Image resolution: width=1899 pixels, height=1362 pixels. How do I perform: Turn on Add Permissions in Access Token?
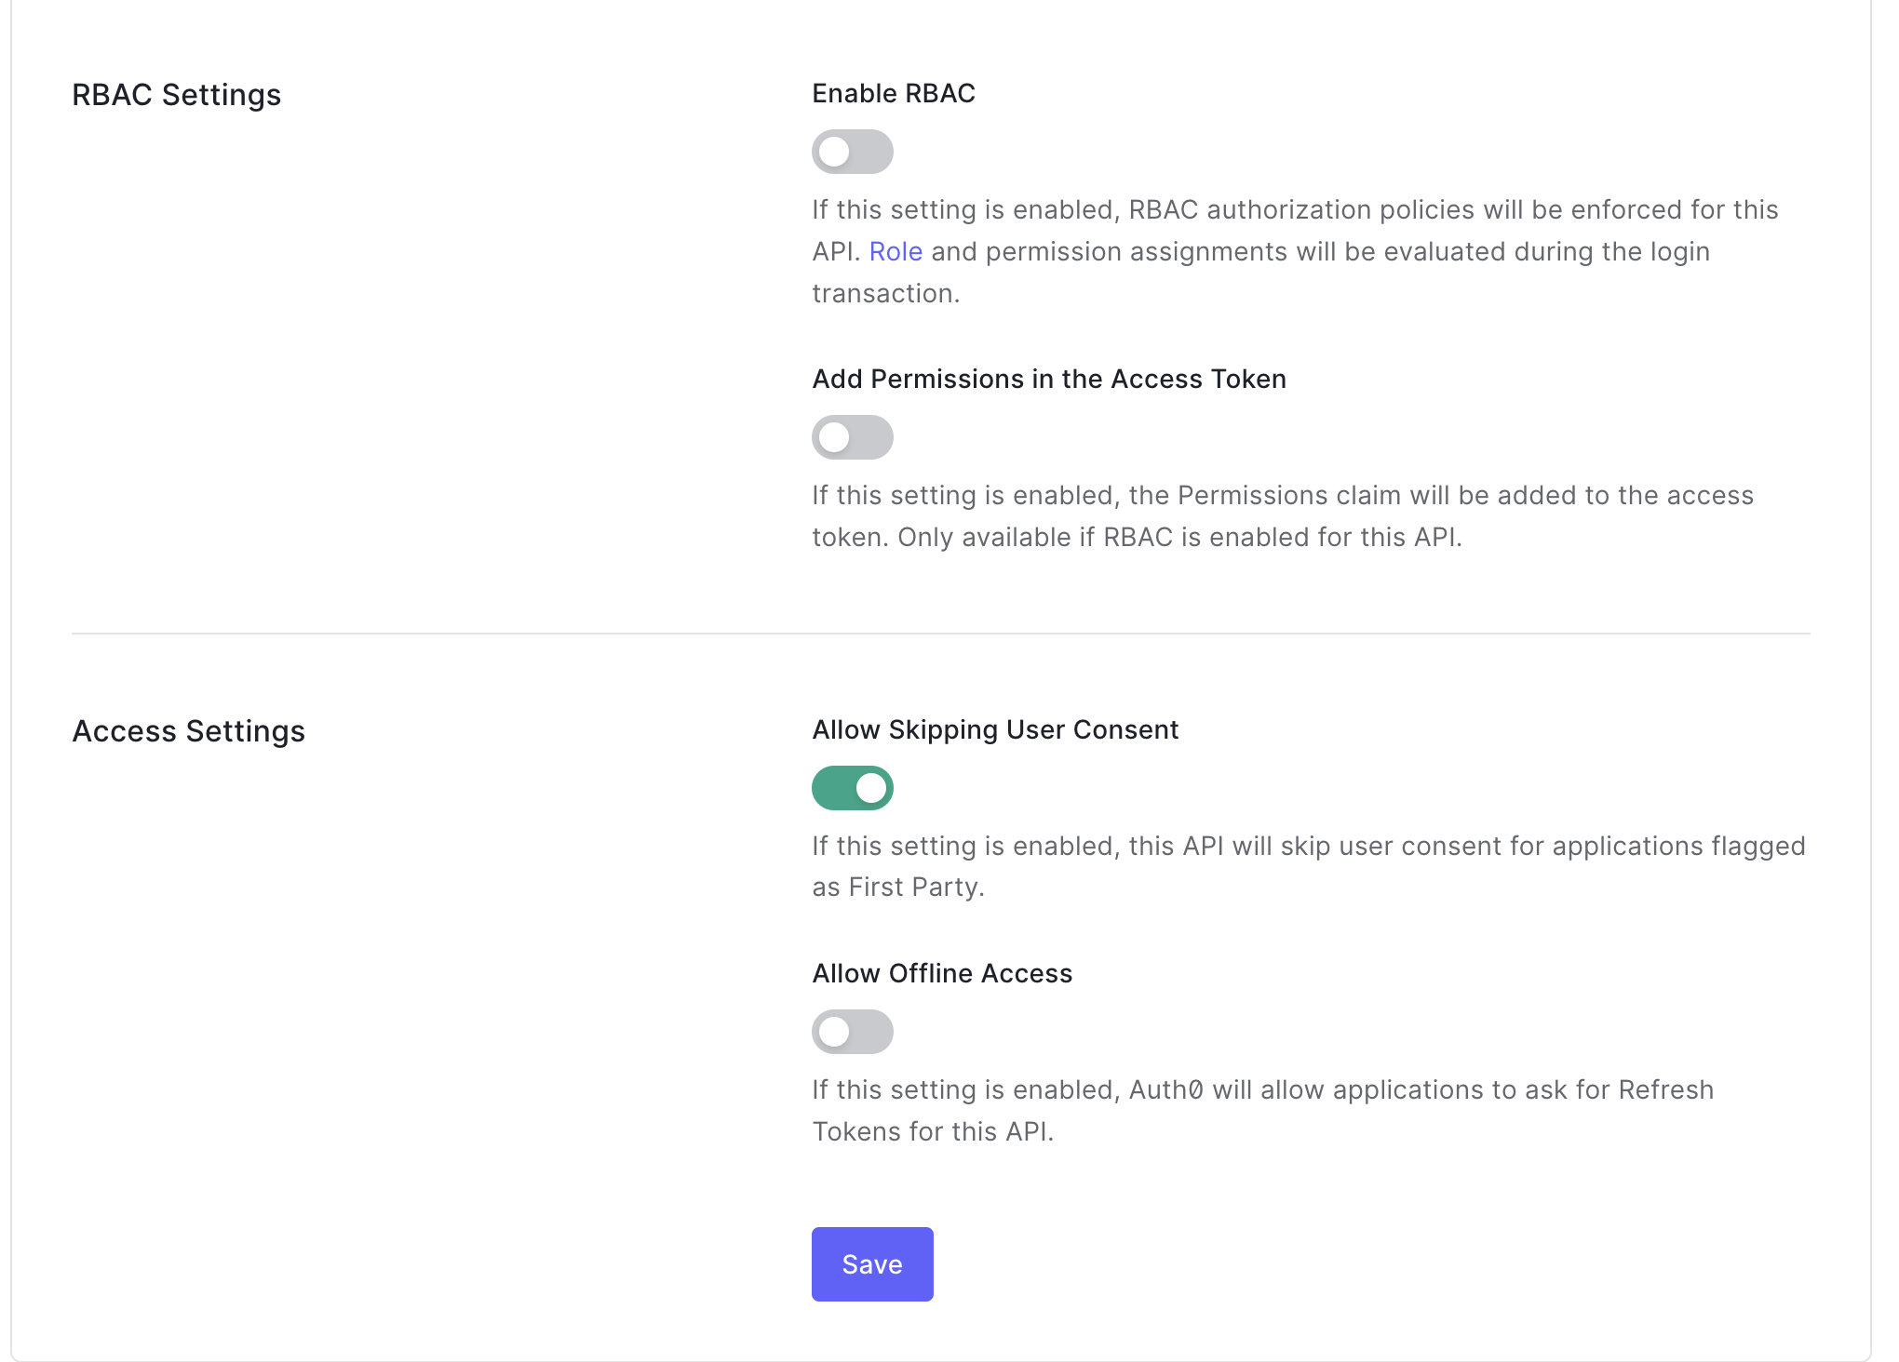[x=852, y=437]
